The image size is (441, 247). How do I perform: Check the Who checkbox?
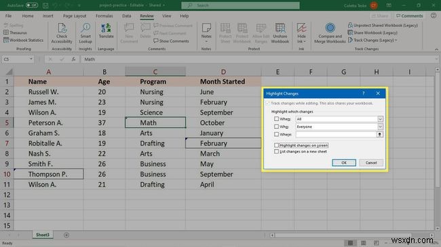click(x=276, y=127)
